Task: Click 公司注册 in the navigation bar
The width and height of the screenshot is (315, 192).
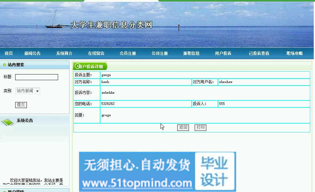Action: 160,53
